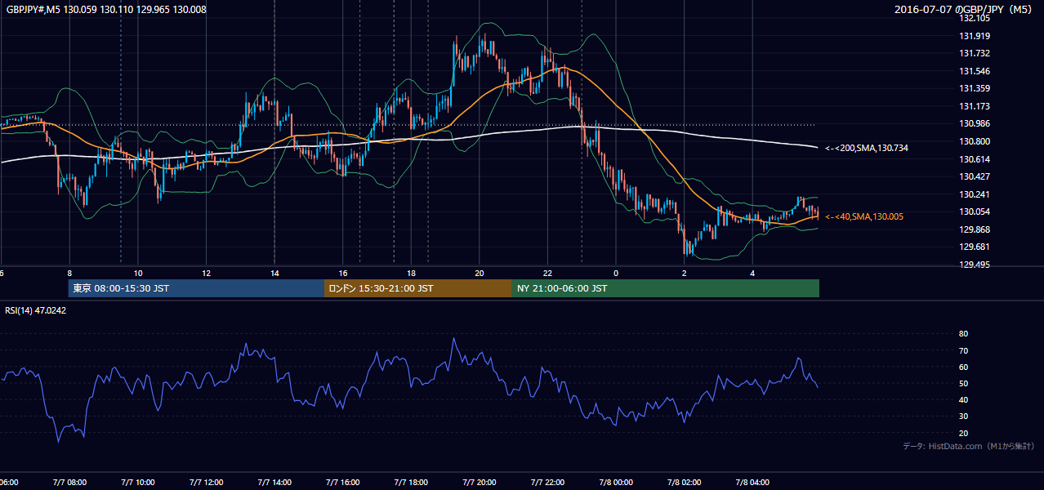Click bottom time label 7/7 20:00
Image resolution: width=1044 pixels, height=490 pixels.
pyautogui.click(x=480, y=483)
